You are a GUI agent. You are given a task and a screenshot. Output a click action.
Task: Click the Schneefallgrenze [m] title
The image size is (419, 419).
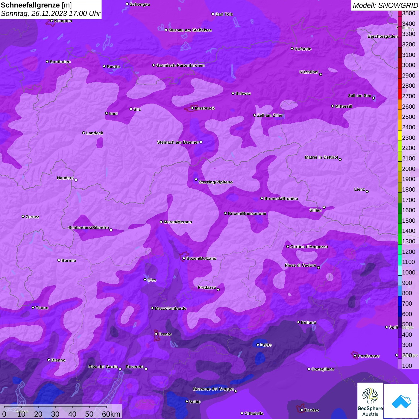tap(36, 5)
